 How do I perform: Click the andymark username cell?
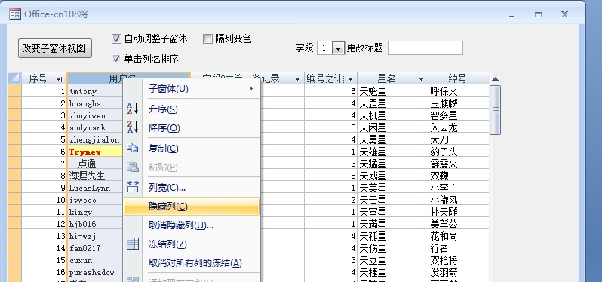tap(95, 127)
